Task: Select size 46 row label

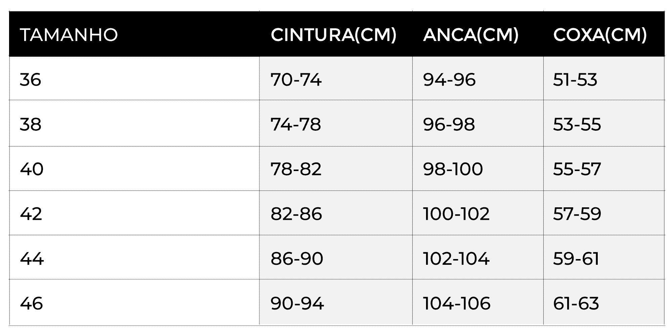Action: point(32,303)
